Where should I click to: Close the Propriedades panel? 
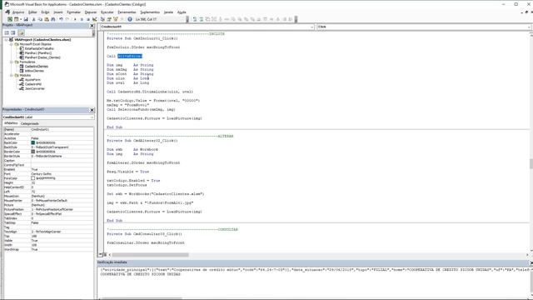pyautogui.click(x=92, y=110)
